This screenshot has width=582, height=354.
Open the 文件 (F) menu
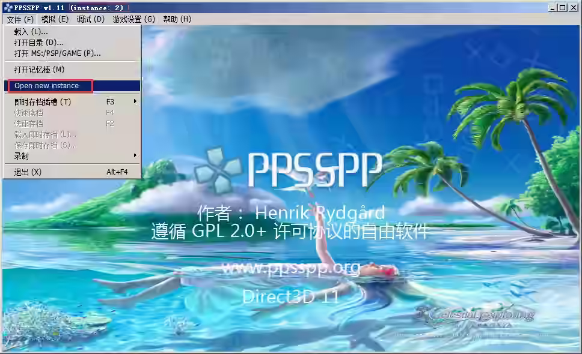click(x=20, y=19)
